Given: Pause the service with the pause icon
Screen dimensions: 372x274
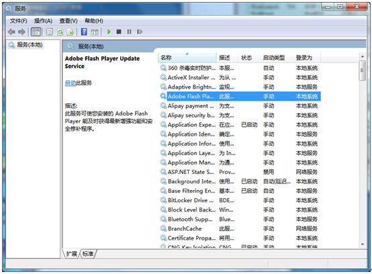Looking at the screenshot, I should 129,32.
